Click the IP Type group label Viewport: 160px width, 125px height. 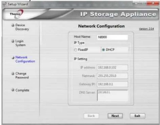point(79,43)
